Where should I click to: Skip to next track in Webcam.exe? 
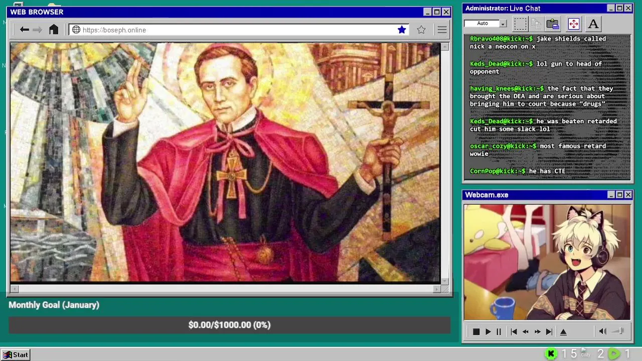[549, 331]
